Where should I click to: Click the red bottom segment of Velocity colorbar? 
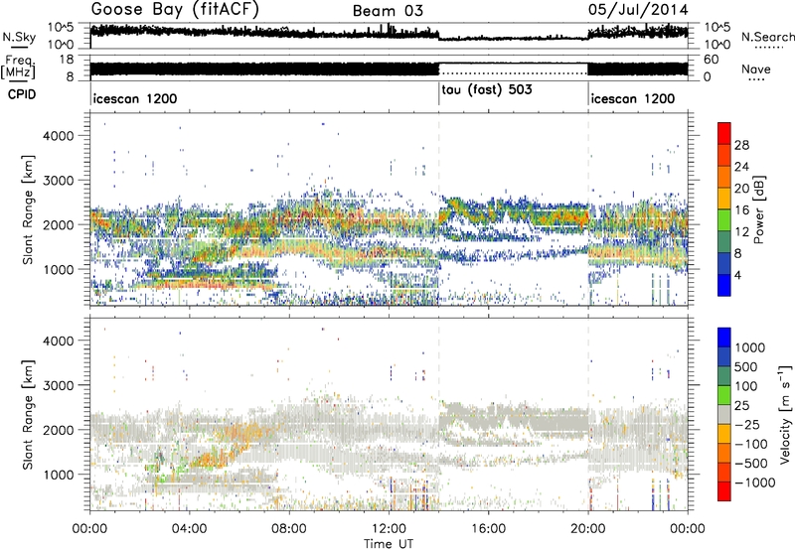click(724, 491)
